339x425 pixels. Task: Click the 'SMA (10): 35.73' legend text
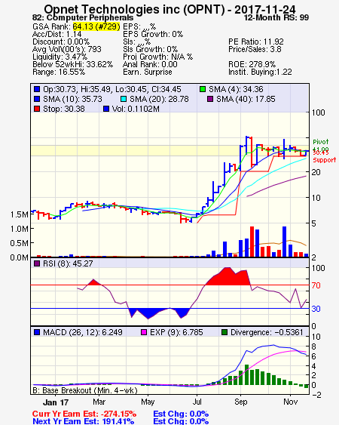pos(72,99)
